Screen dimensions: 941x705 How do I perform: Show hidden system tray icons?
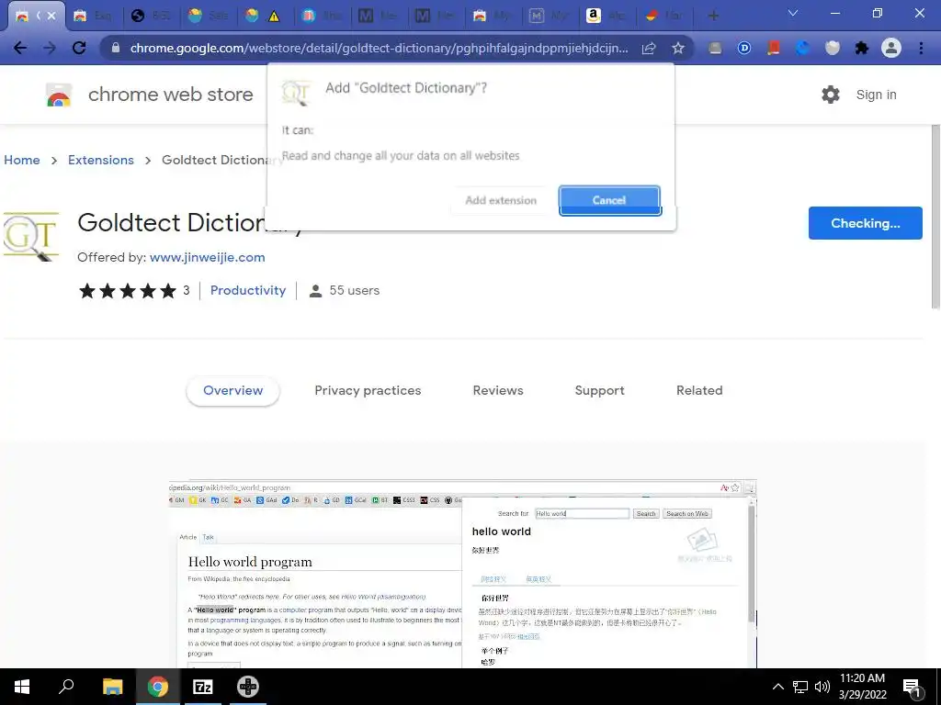tap(777, 687)
